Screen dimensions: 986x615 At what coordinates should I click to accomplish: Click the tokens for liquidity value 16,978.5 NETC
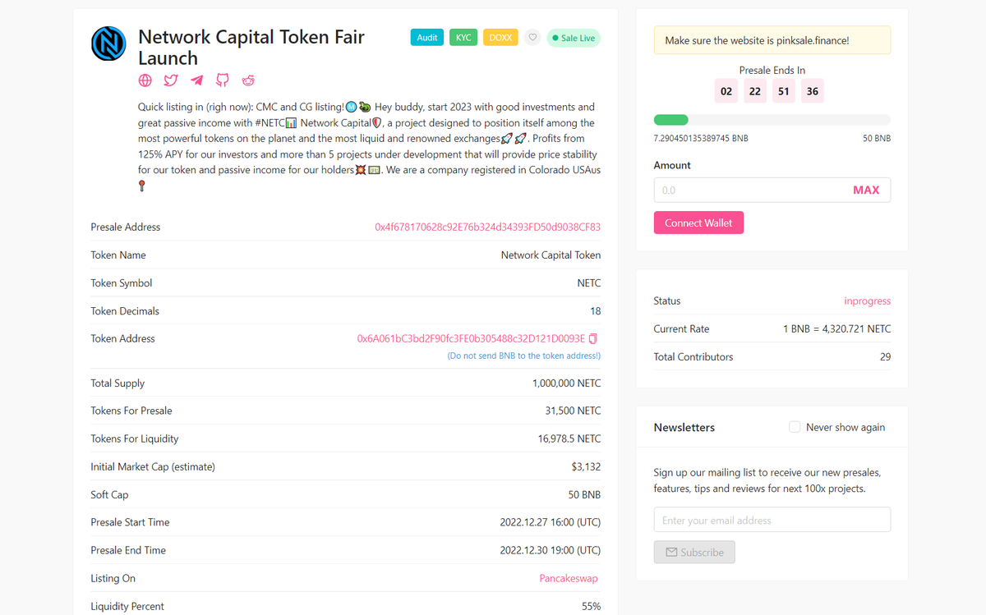[569, 439]
